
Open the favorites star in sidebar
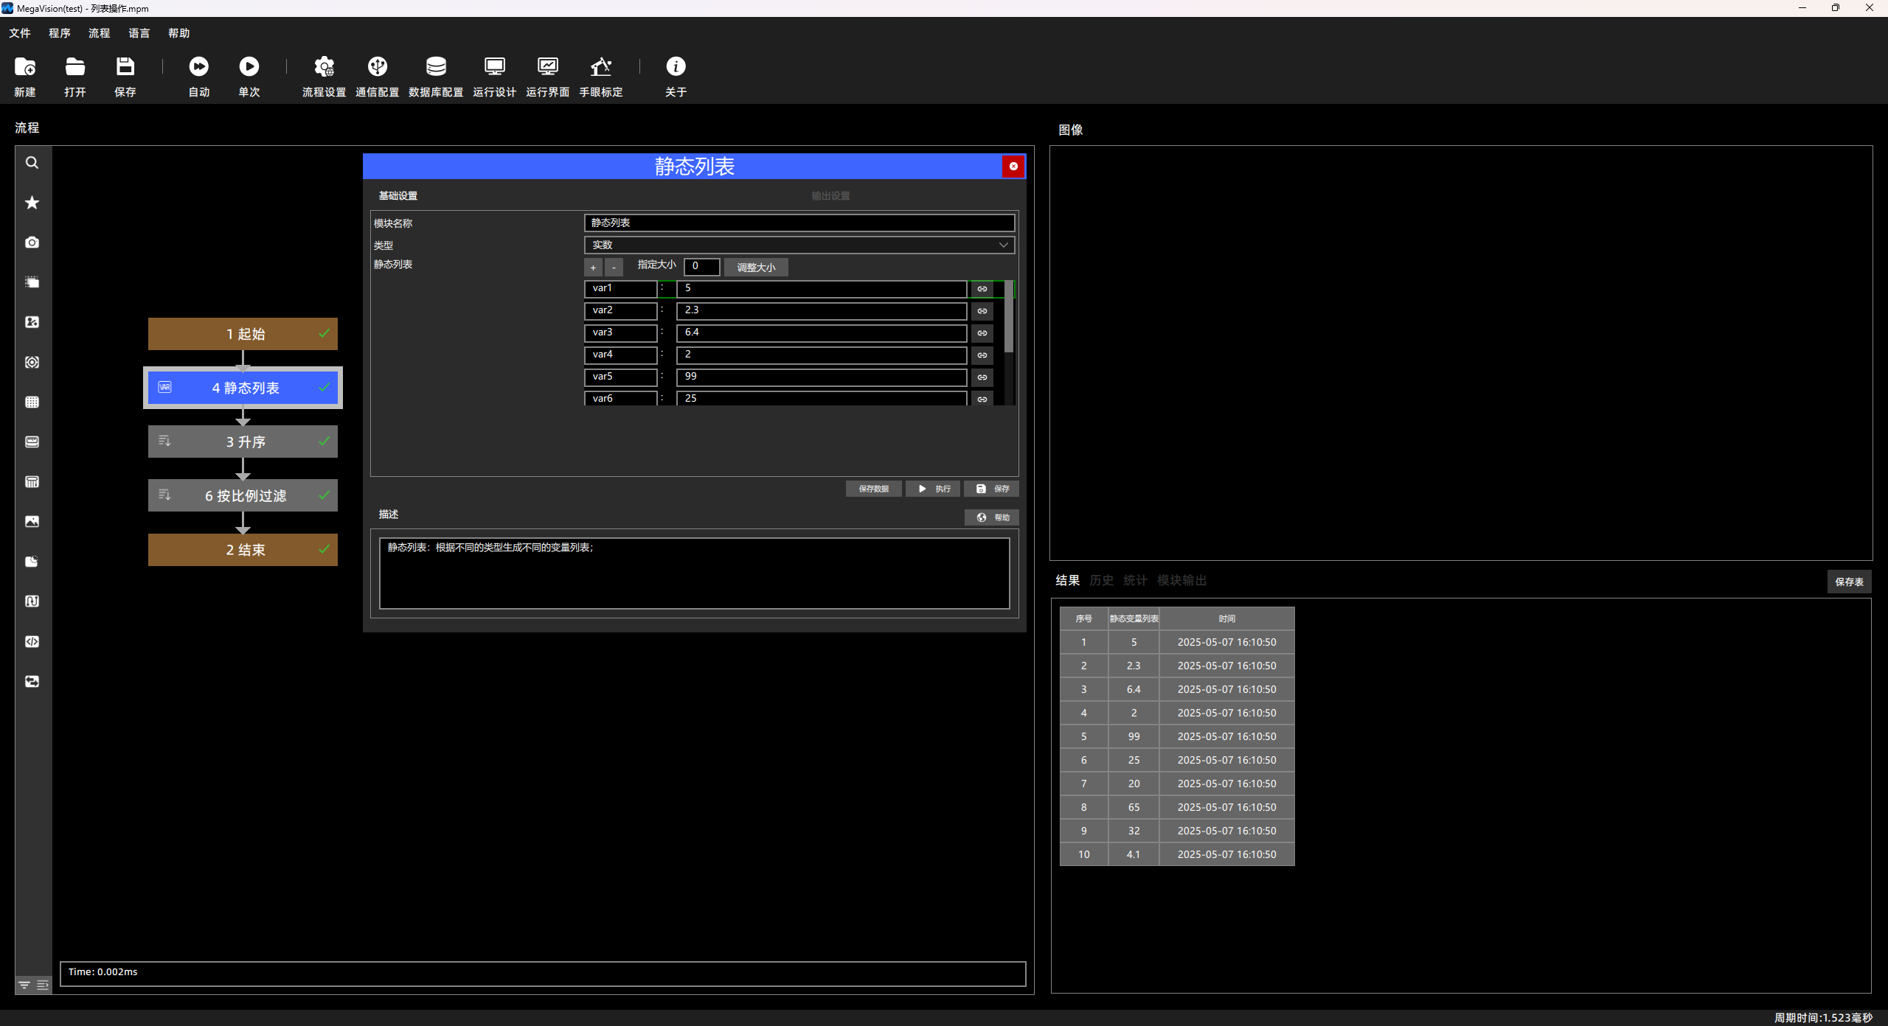32,203
